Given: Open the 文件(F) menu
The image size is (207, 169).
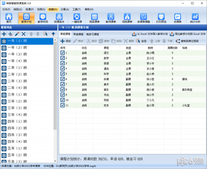Looking at the screenshot, I should point(6,9).
